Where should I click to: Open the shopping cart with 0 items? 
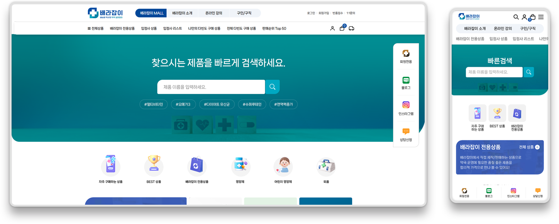pos(341,28)
